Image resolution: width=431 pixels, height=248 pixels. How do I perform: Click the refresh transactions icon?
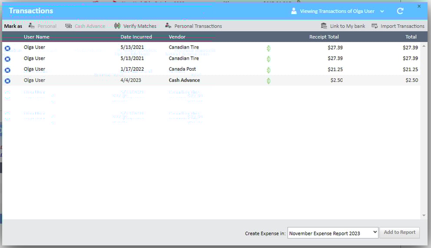click(x=400, y=11)
